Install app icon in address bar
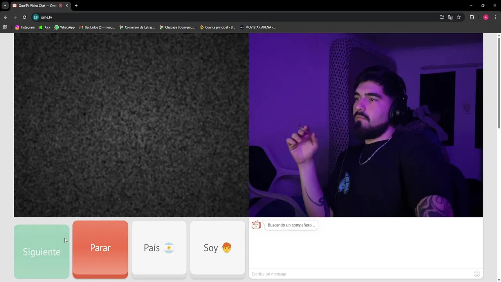The width and height of the screenshot is (501, 282). coord(442,17)
